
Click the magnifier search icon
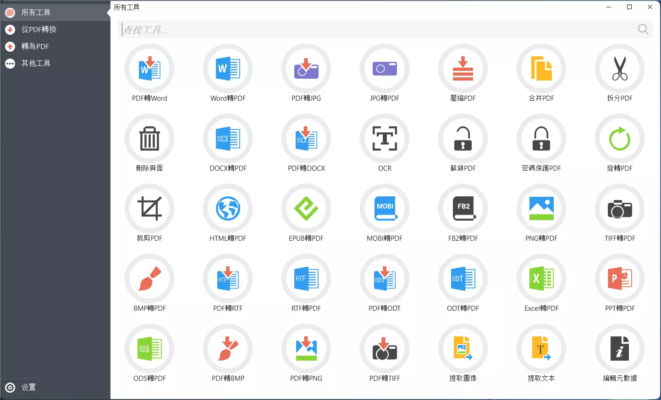[x=643, y=30]
